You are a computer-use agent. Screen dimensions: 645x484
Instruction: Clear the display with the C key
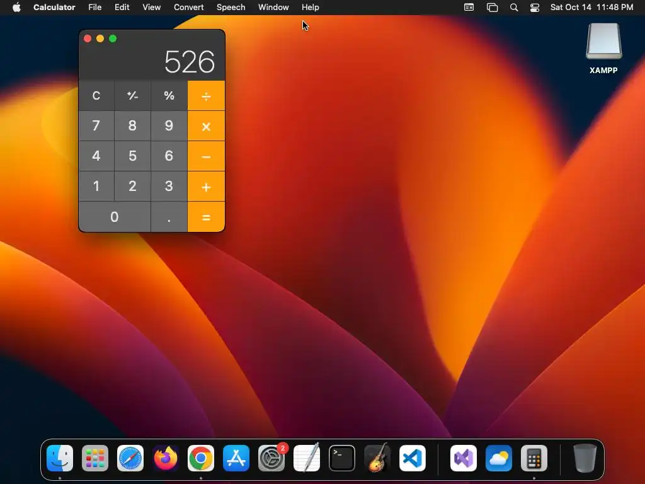tap(96, 96)
